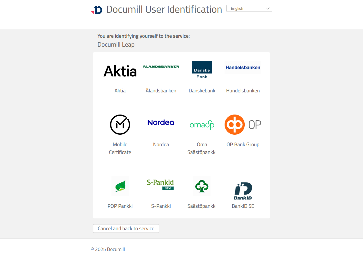Choose the S-Pankki FIM logo

(x=161, y=184)
